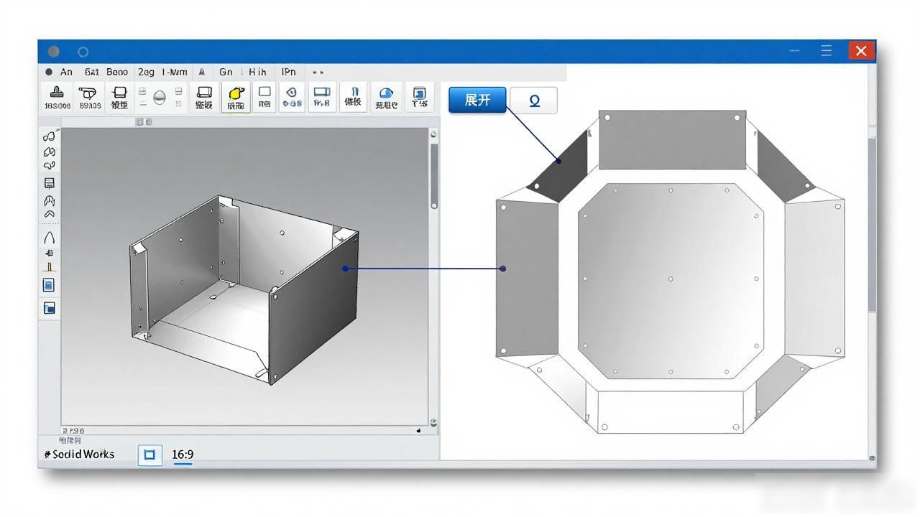Click the viewport scrollbar's top arrow
Viewport: 920px width, 517px height.
434,134
